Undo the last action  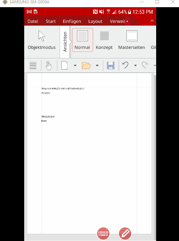tap(125, 65)
